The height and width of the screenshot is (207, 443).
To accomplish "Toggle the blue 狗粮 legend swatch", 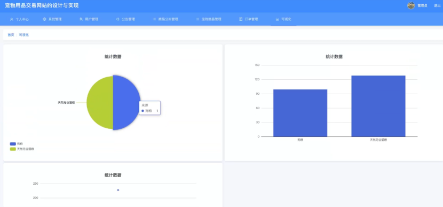I will [13, 144].
